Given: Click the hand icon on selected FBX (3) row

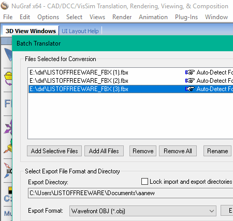Looking at the screenshot, I should pyautogui.click(x=190, y=89).
